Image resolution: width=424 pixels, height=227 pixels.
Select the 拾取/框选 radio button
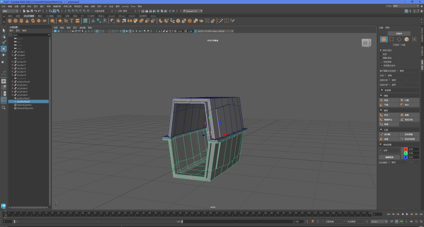pos(381,50)
